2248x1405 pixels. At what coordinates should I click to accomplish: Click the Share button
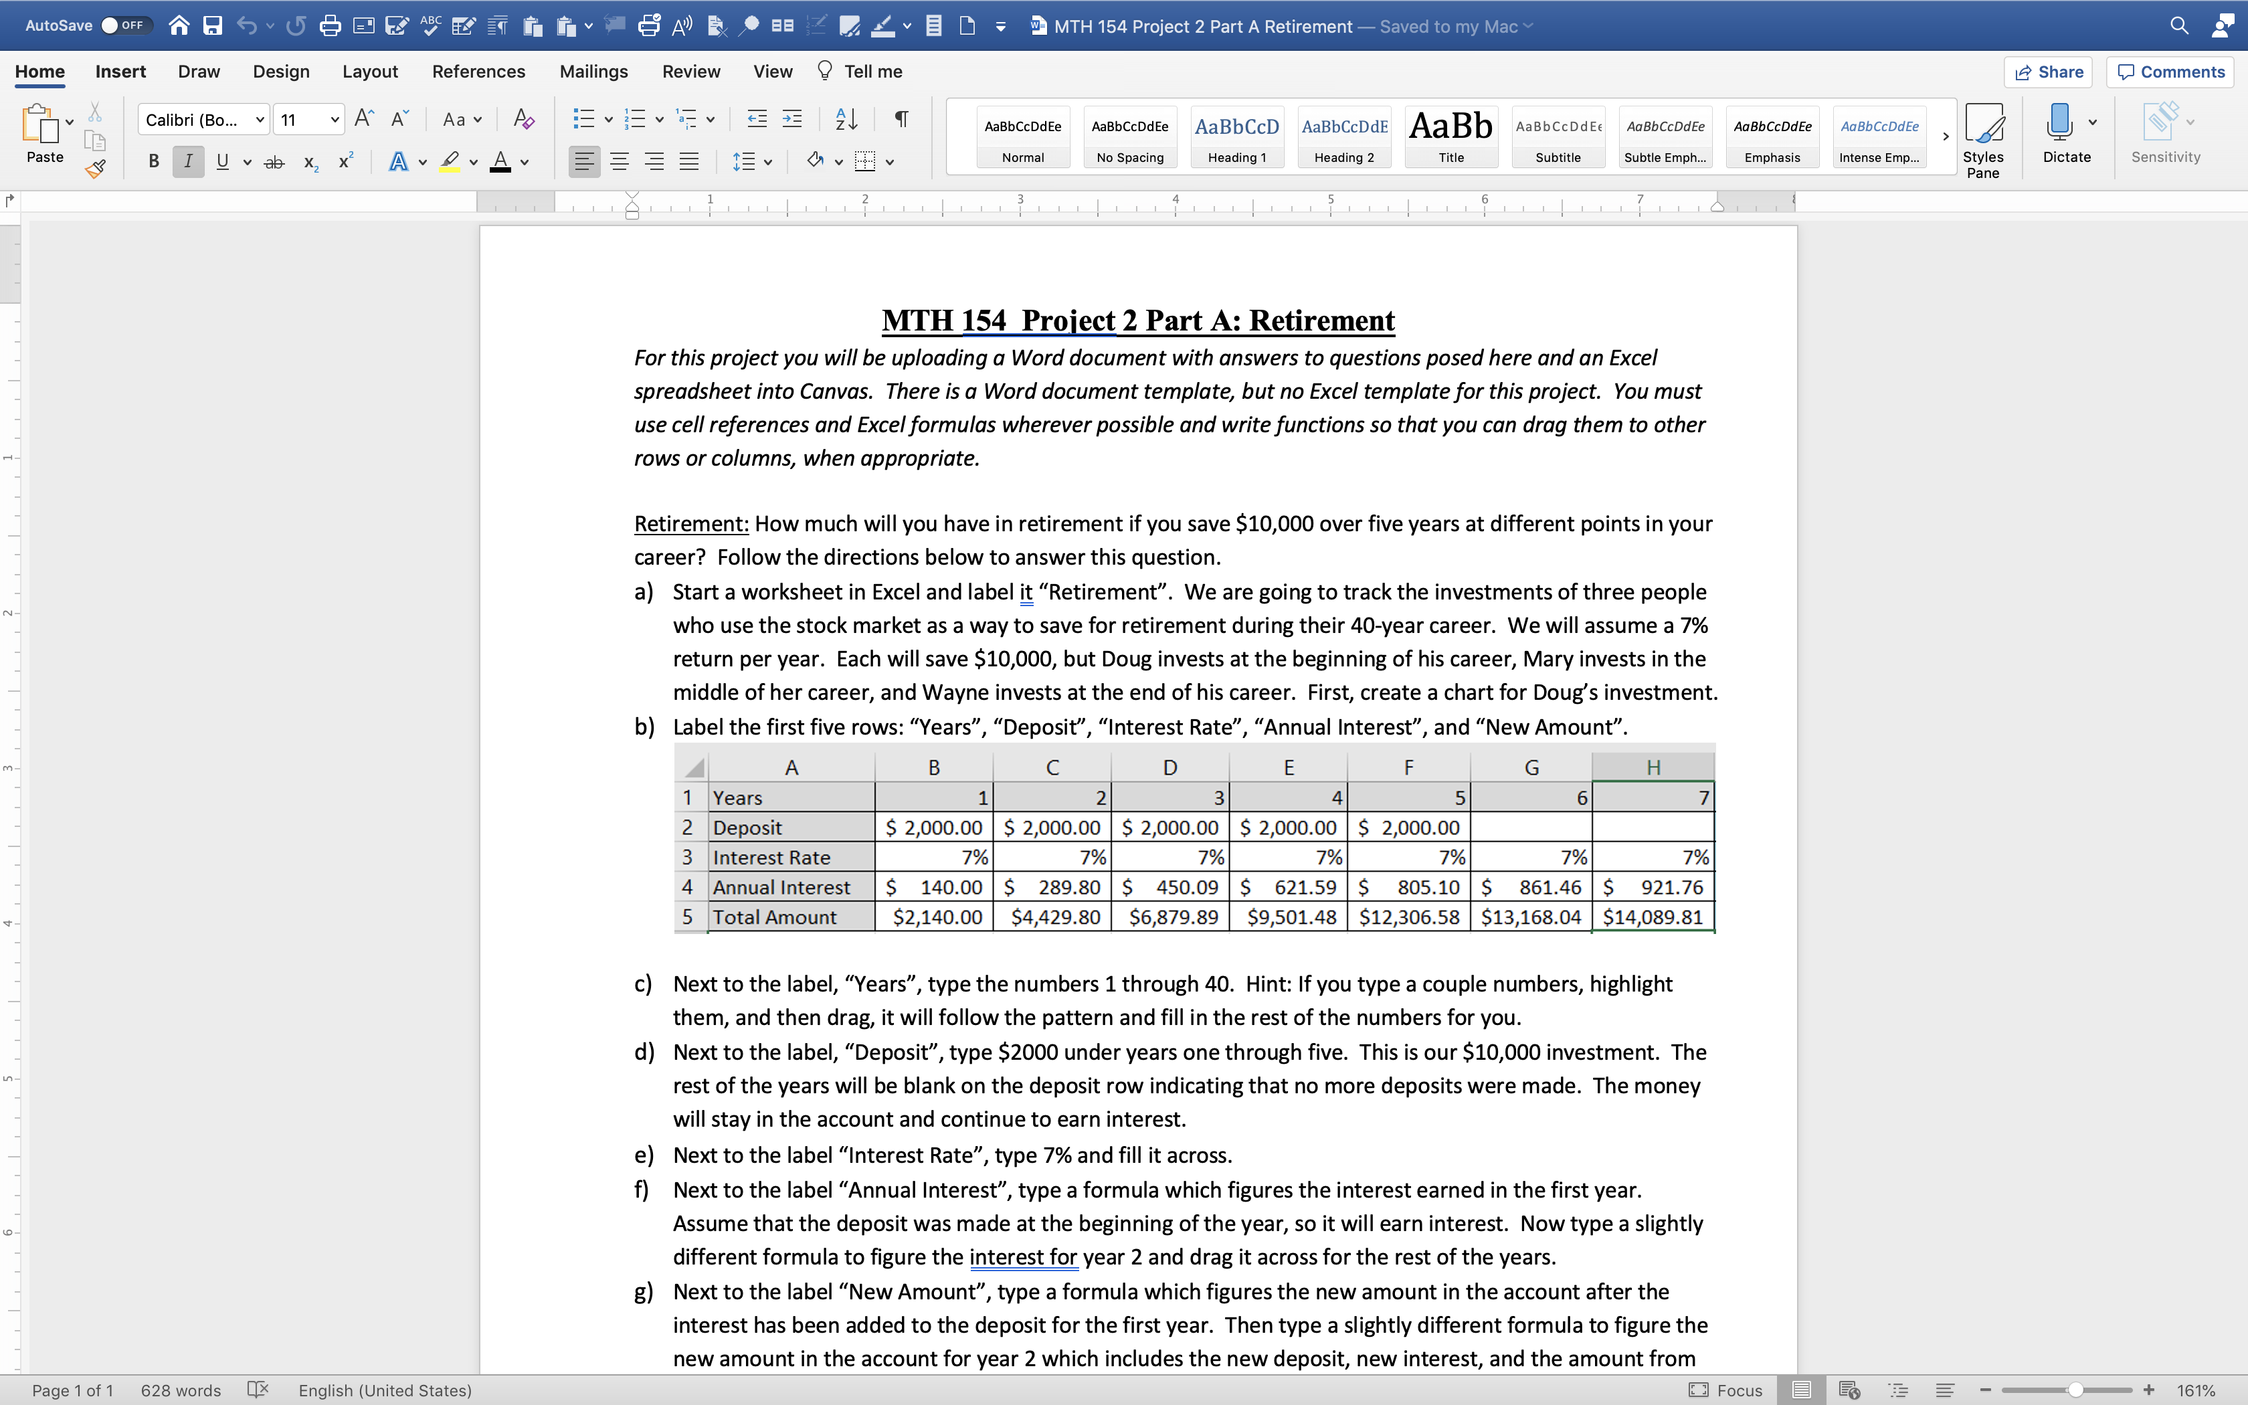(x=2047, y=71)
